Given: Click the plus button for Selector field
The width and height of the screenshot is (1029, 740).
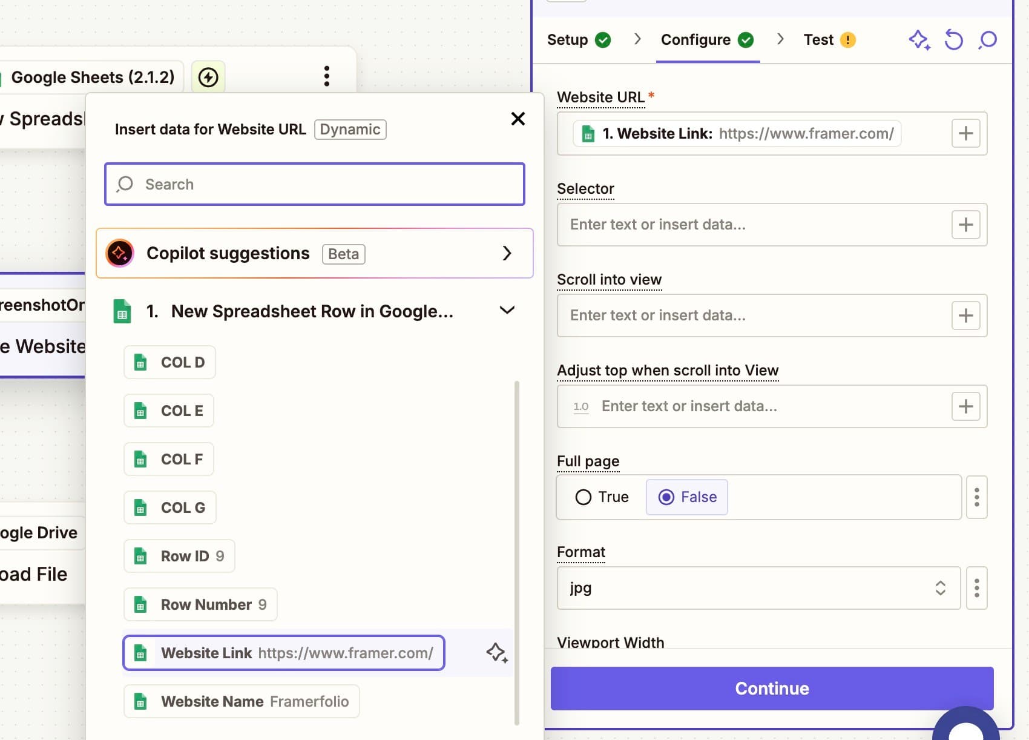Looking at the screenshot, I should pyautogui.click(x=966, y=225).
